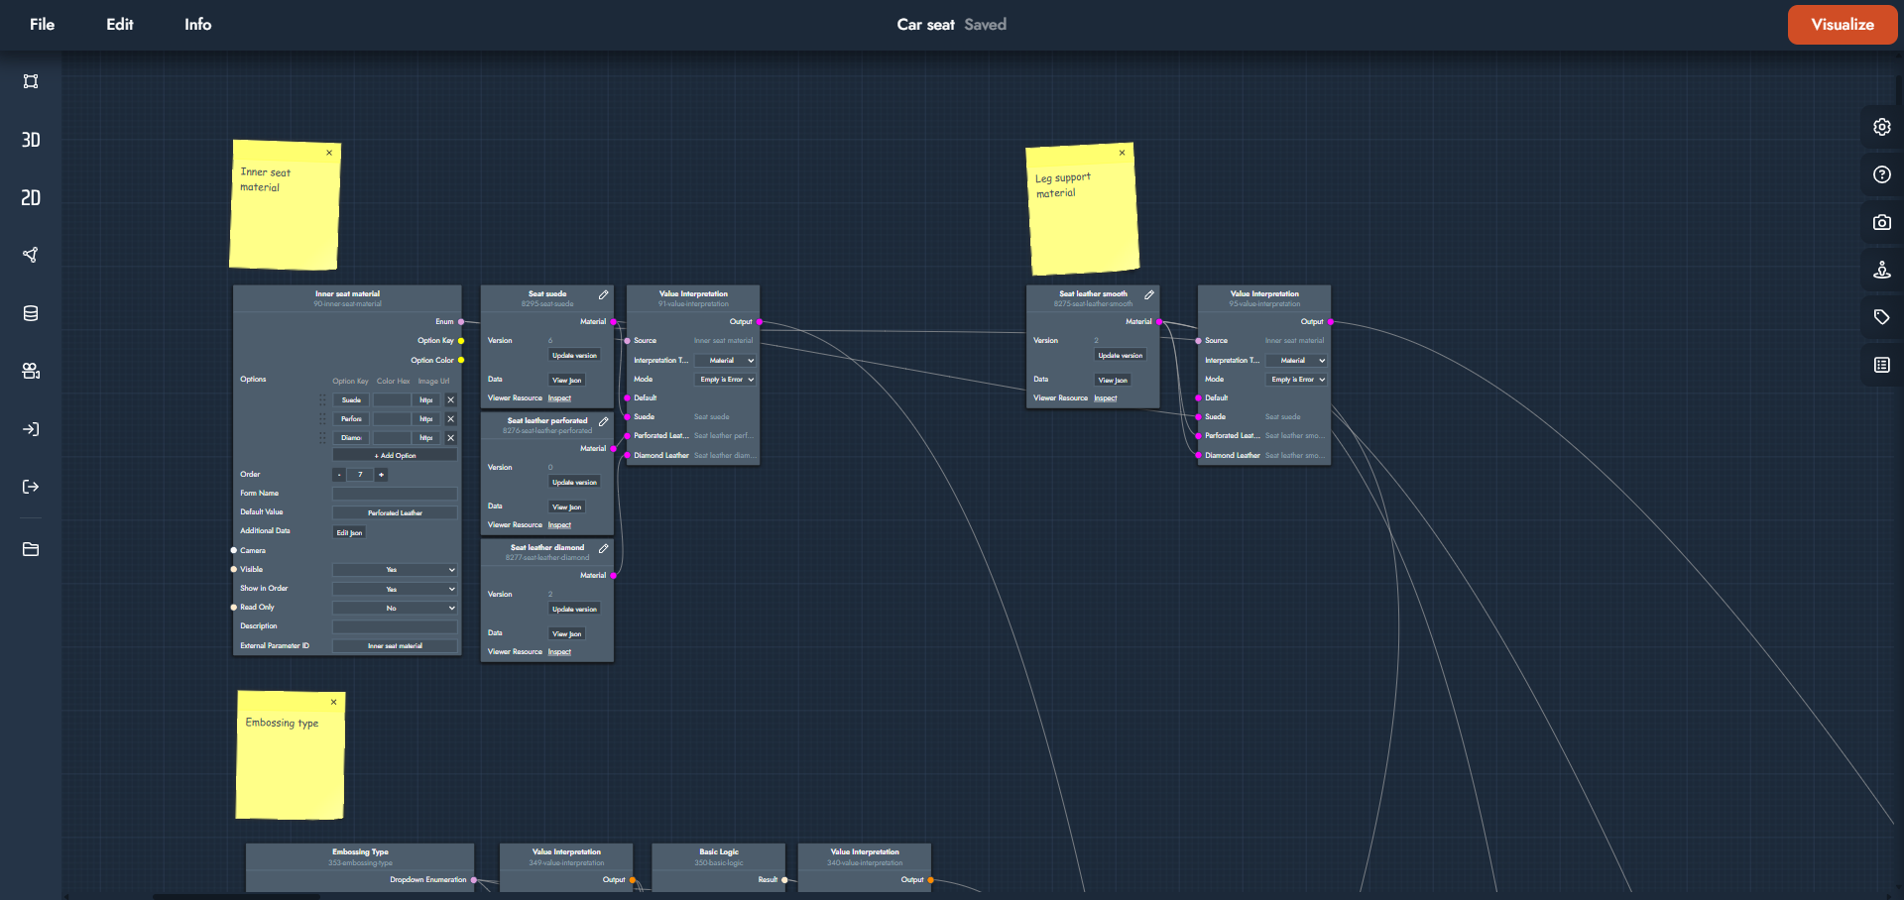1904x900 pixels.
Task: Open the settings gear on right panel
Action: point(1881,127)
